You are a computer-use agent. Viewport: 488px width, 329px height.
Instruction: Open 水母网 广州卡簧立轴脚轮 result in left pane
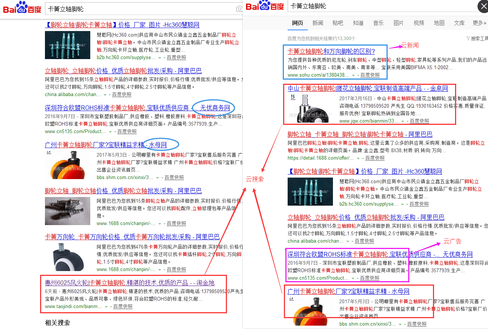pyautogui.click(x=106, y=145)
